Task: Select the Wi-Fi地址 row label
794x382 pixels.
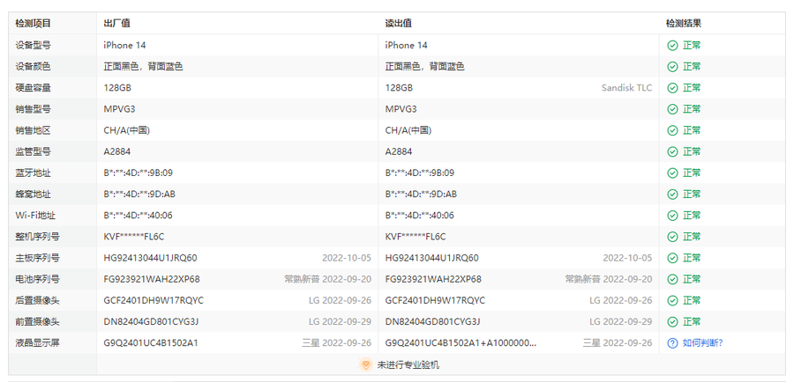Action: [x=35, y=216]
